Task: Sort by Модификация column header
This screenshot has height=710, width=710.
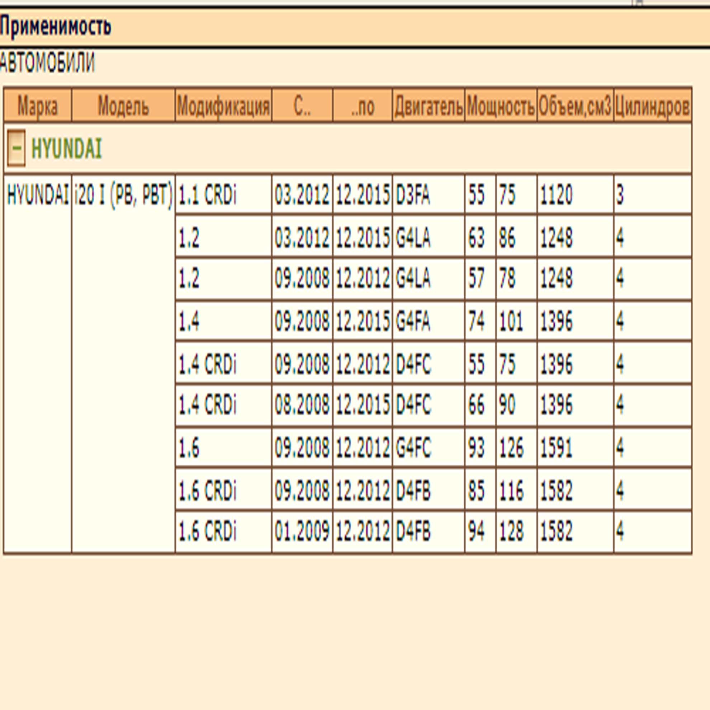Action: 223,106
